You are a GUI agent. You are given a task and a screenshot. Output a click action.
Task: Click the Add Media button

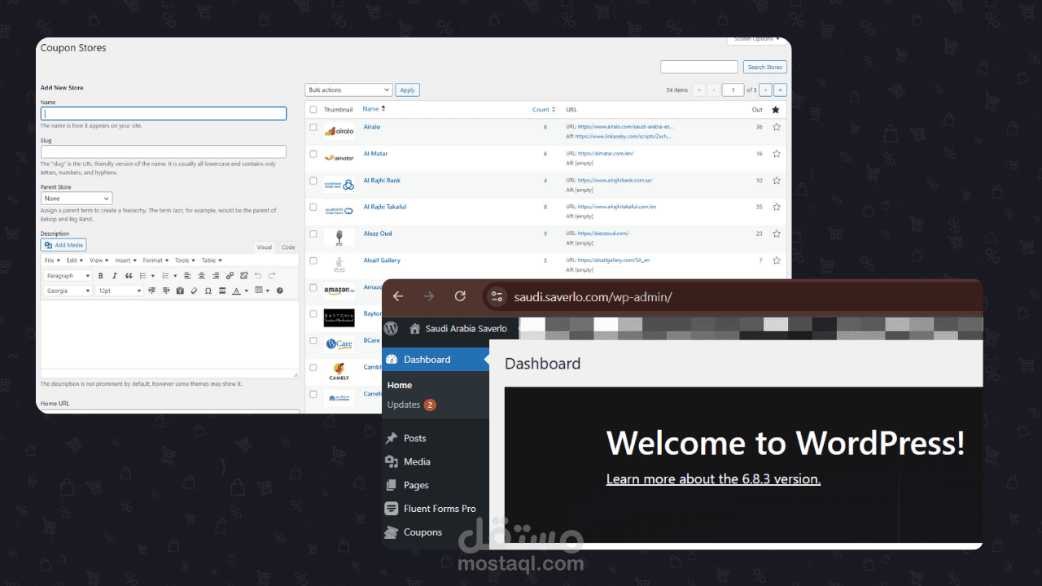(63, 245)
